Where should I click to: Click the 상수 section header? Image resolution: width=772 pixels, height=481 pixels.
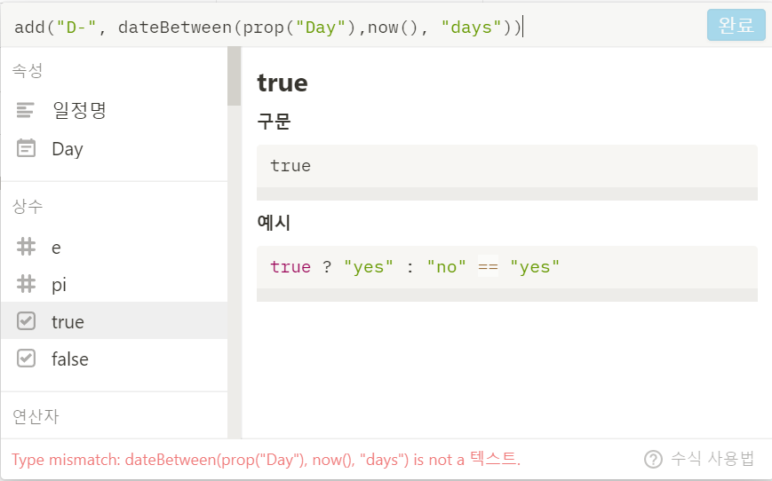(x=28, y=206)
